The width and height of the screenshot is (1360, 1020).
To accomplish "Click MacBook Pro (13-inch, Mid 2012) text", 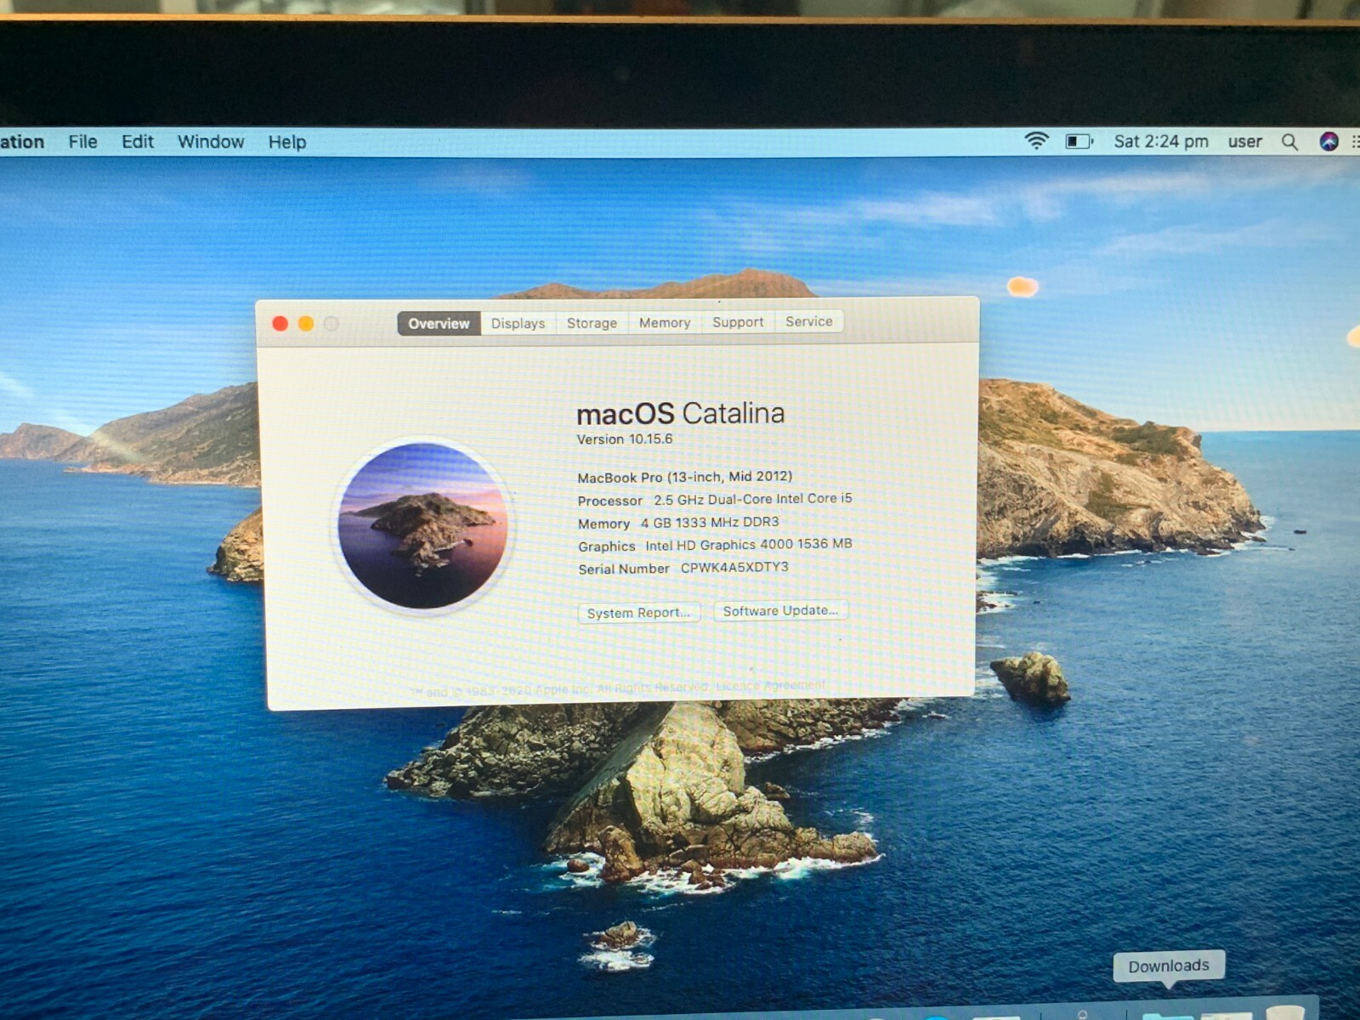I will coord(685,477).
